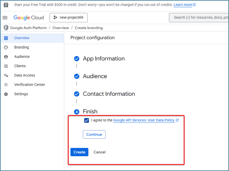229x171 pixels.
Task: Click the Clients grid icon
Action: pos(6,66)
